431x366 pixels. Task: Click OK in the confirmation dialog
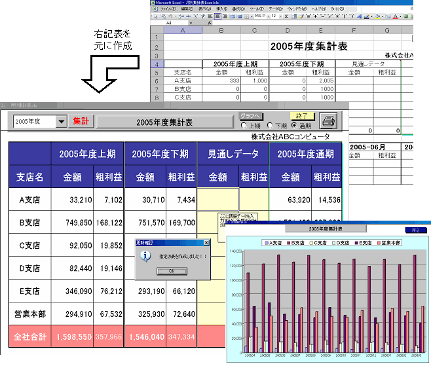[x=172, y=270]
